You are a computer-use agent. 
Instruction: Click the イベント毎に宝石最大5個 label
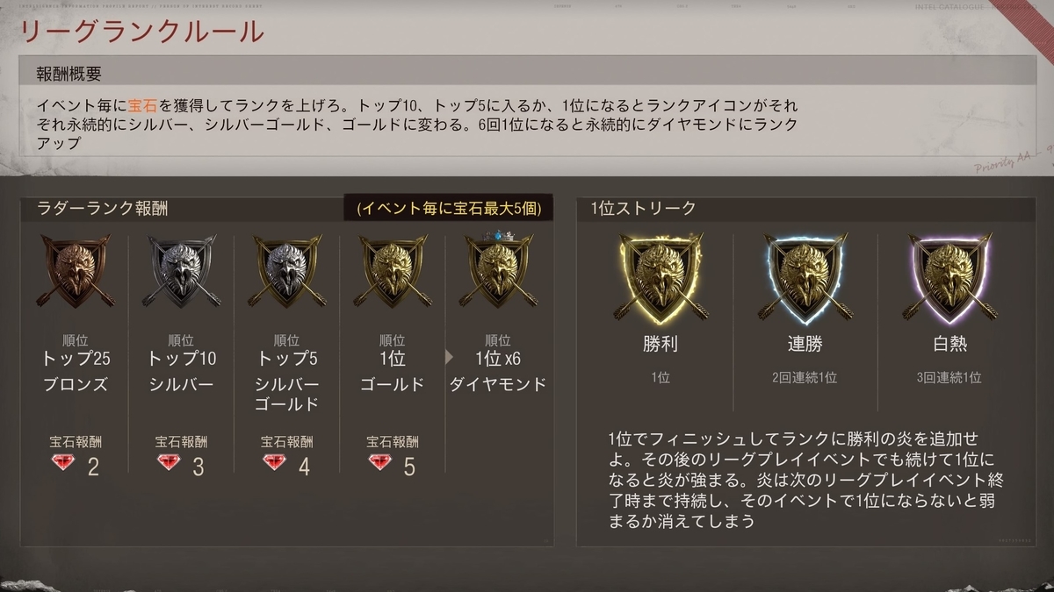(x=448, y=209)
